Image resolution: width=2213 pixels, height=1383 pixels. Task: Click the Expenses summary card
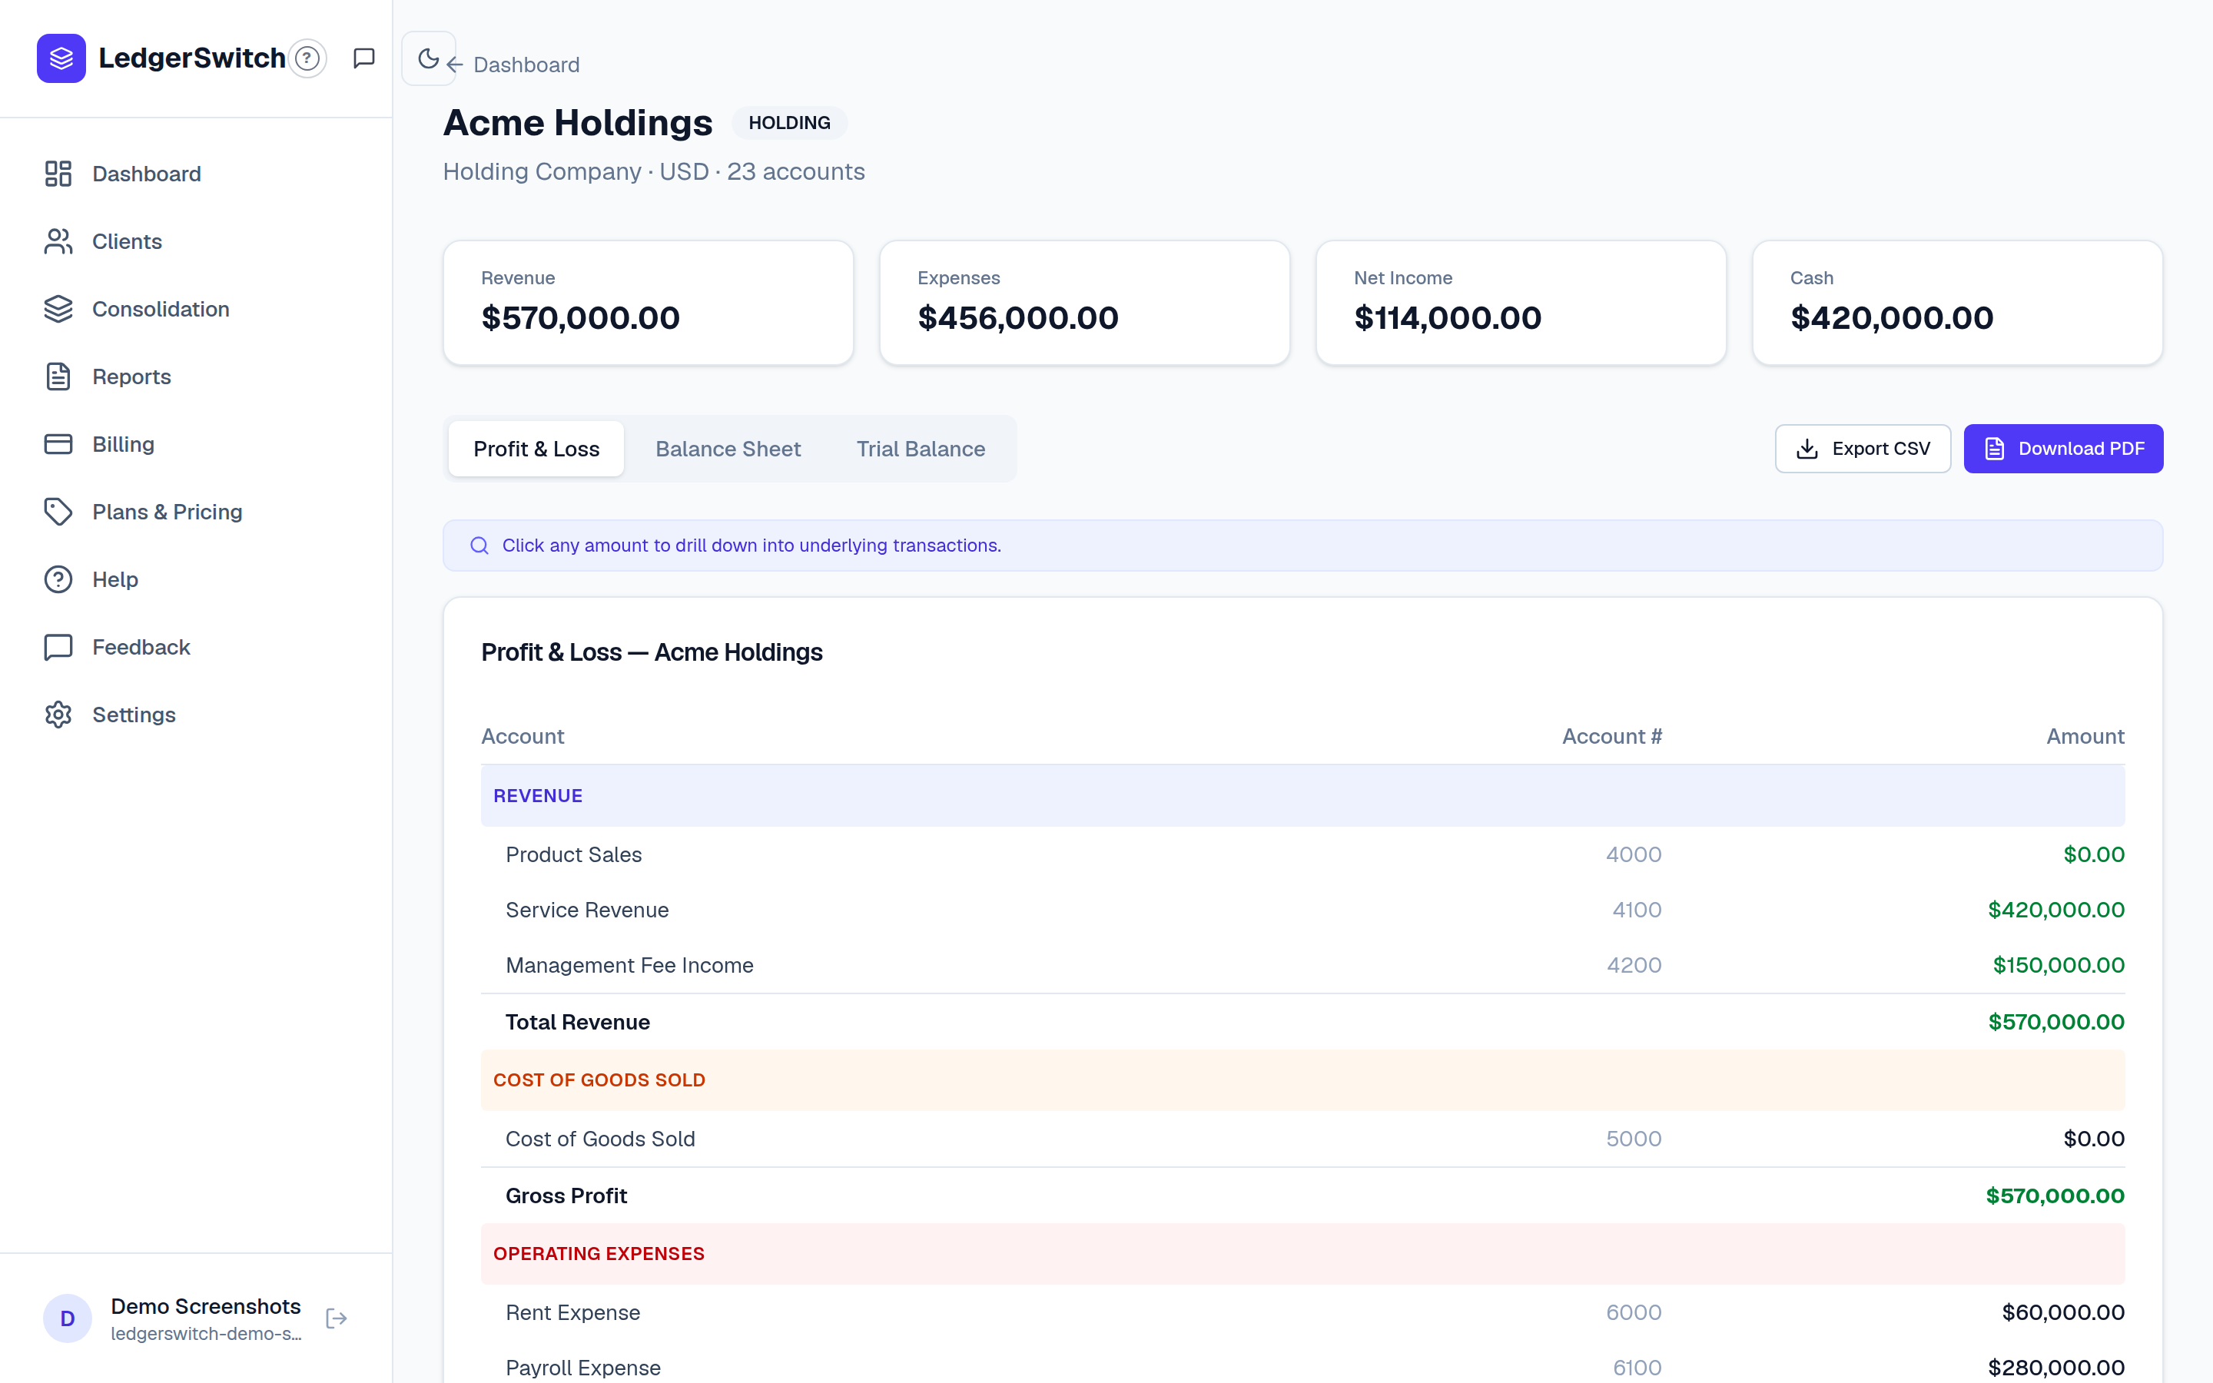click(x=1084, y=303)
